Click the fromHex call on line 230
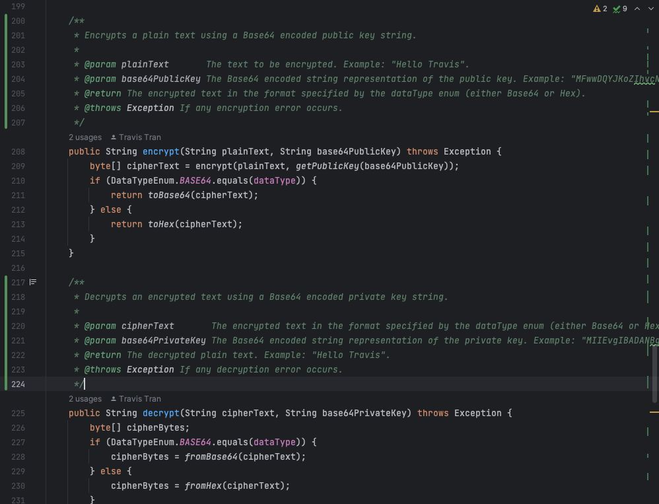This screenshot has width=659, height=504. 203,486
